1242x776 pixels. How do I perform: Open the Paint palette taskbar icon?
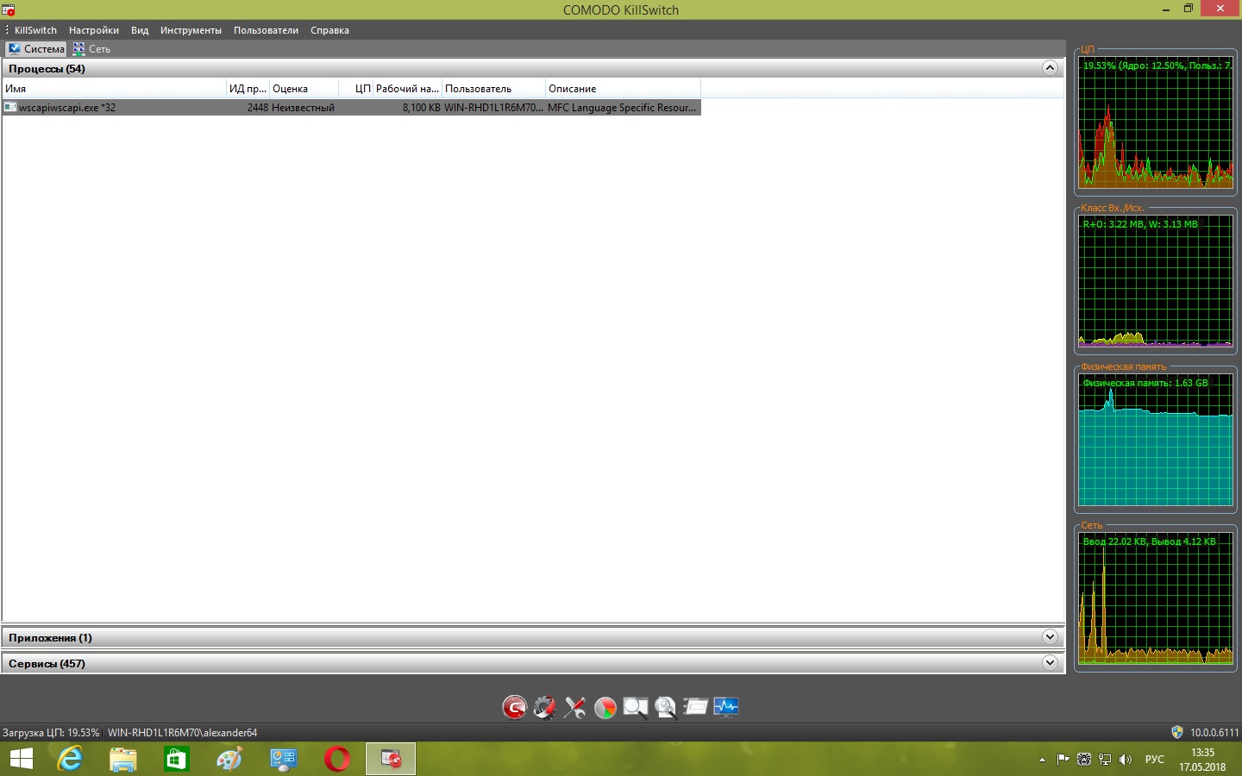(230, 759)
